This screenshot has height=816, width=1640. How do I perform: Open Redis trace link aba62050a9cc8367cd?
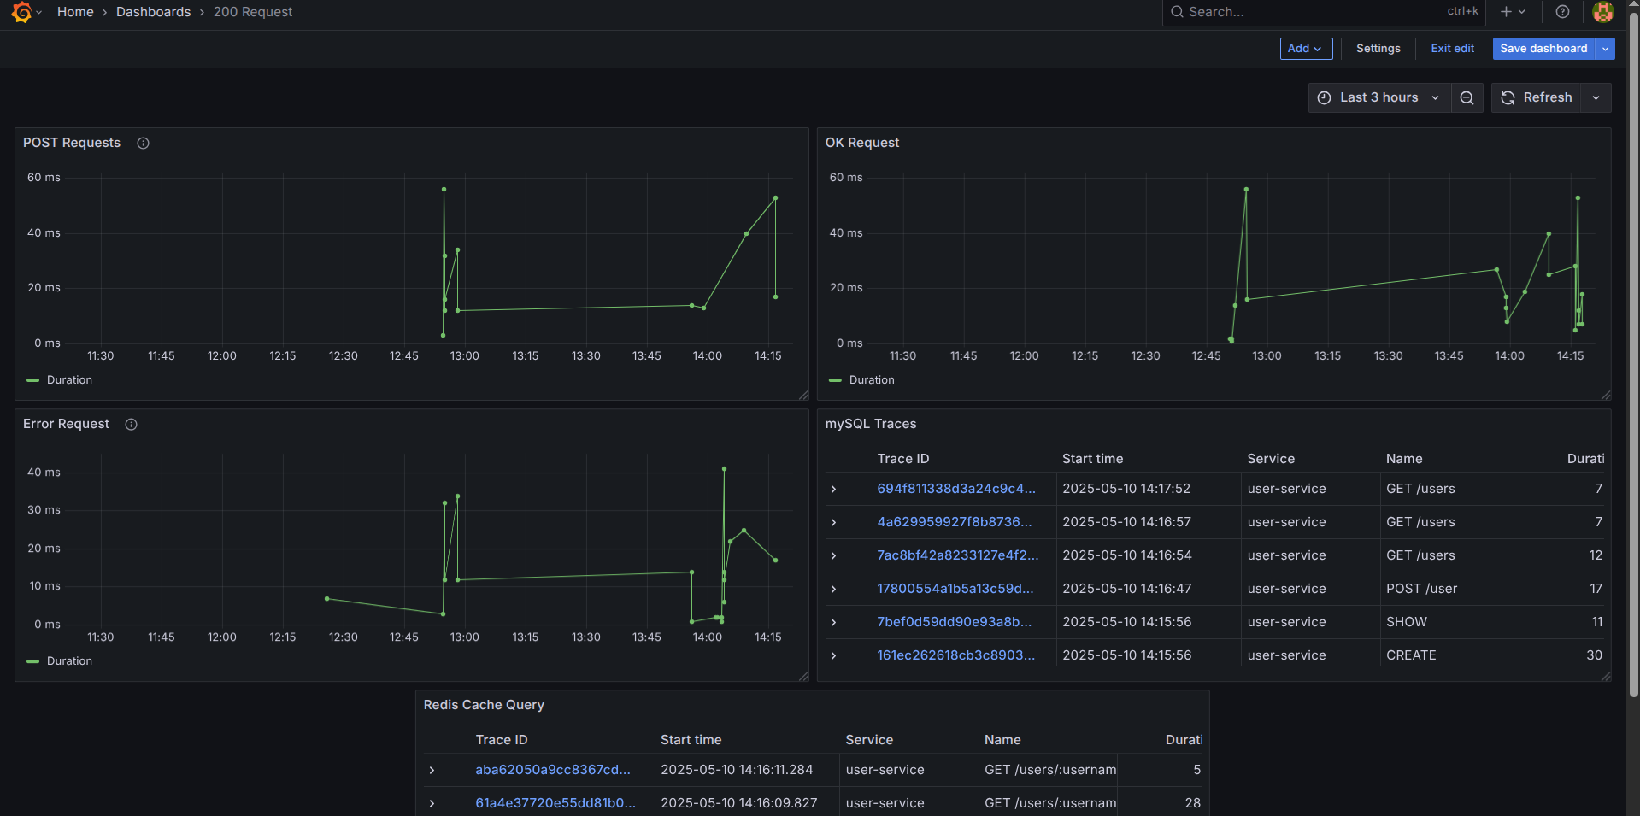pyautogui.click(x=553, y=770)
